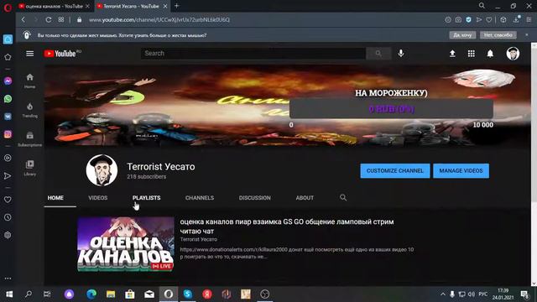Switch to the DISCUSSION tab
This screenshot has width=537, height=302.
point(255,198)
